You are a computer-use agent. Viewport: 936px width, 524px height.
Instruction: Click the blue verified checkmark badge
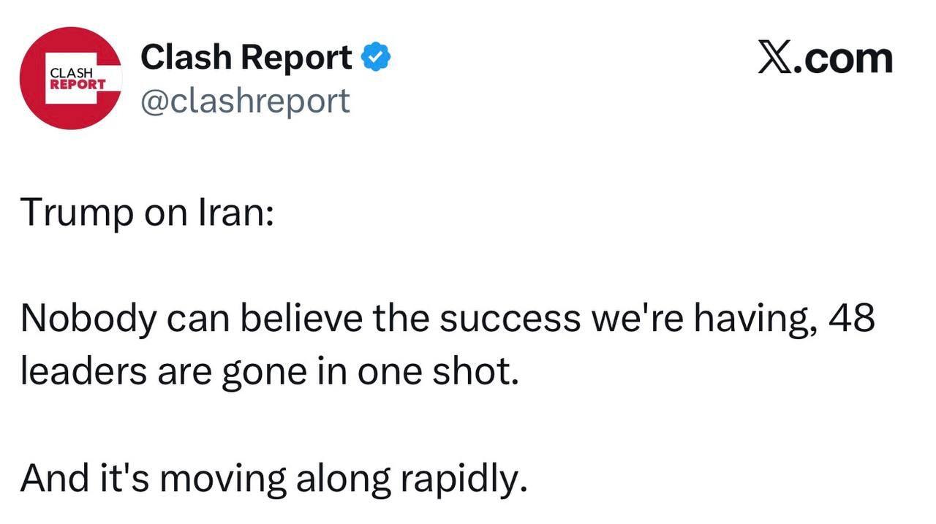(x=377, y=58)
